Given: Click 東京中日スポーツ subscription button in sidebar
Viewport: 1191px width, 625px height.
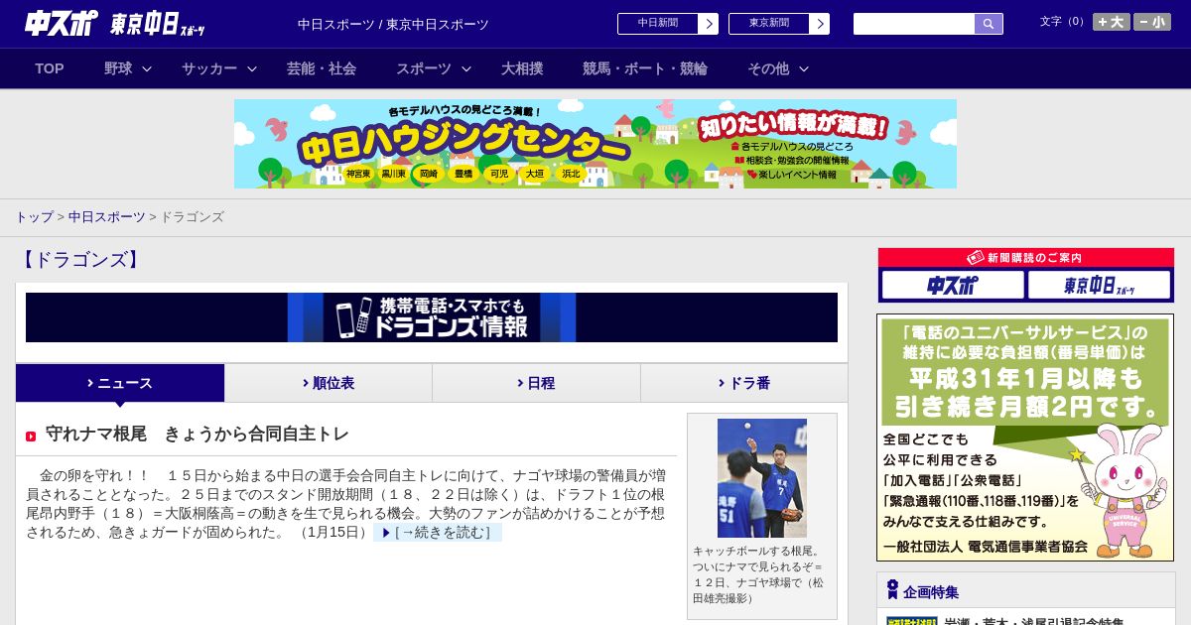Looking at the screenshot, I should [x=1100, y=286].
